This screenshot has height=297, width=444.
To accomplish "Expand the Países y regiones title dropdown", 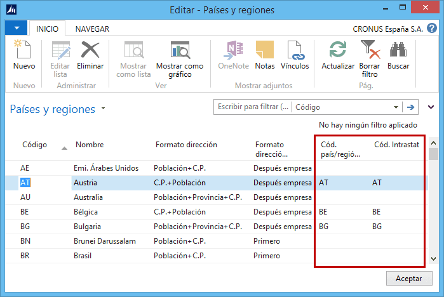I will [x=104, y=109].
